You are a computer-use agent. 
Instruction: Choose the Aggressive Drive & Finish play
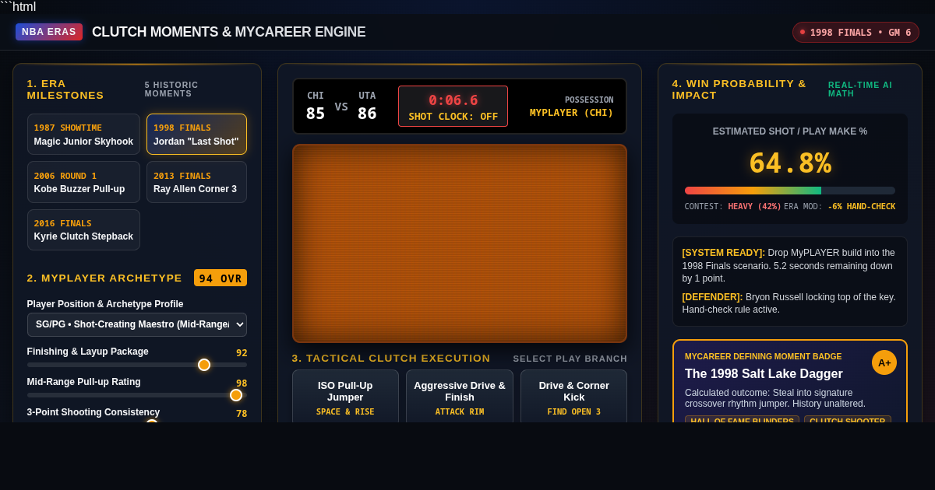(460, 396)
